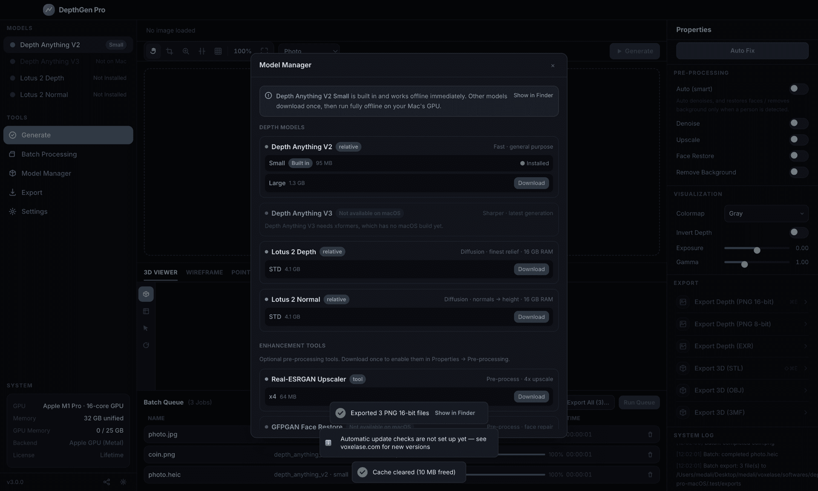Select the hand pan tool
Screen dimensions: 818x491
coord(153,51)
